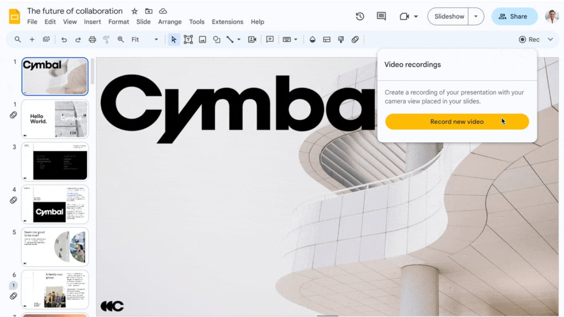
Task: Open the comments panel icon
Action: tap(381, 16)
